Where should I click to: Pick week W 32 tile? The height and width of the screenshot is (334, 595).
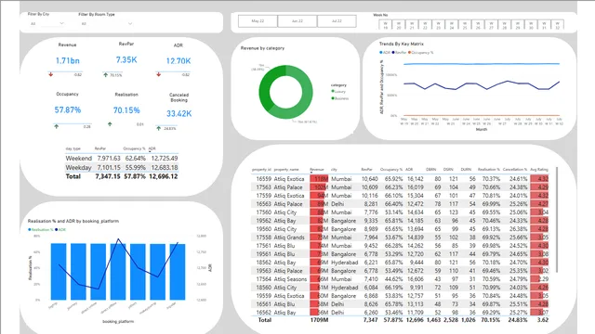[x=558, y=25]
